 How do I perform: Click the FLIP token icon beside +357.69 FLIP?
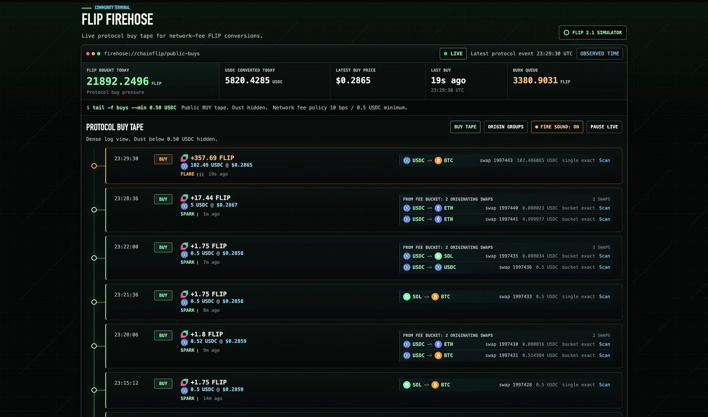(184, 158)
